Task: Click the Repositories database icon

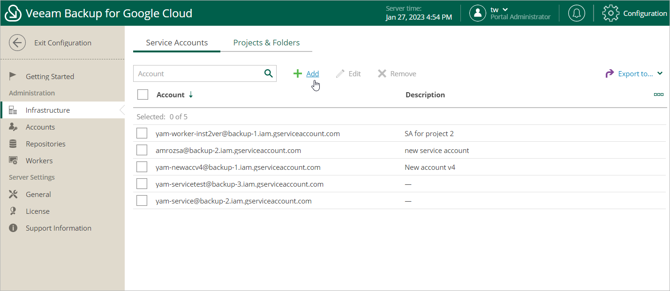Action: [13, 144]
